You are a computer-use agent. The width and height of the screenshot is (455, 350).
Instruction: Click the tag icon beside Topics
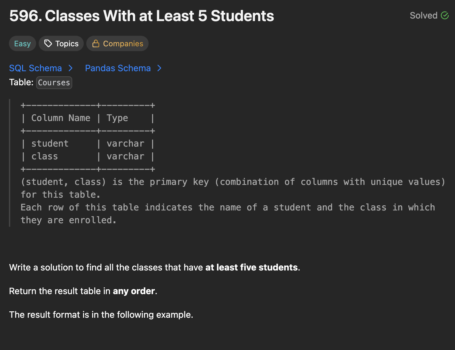pyautogui.click(x=48, y=43)
